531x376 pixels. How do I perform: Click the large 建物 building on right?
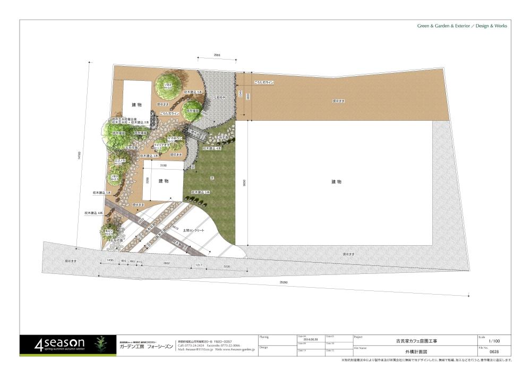coord(337,182)
